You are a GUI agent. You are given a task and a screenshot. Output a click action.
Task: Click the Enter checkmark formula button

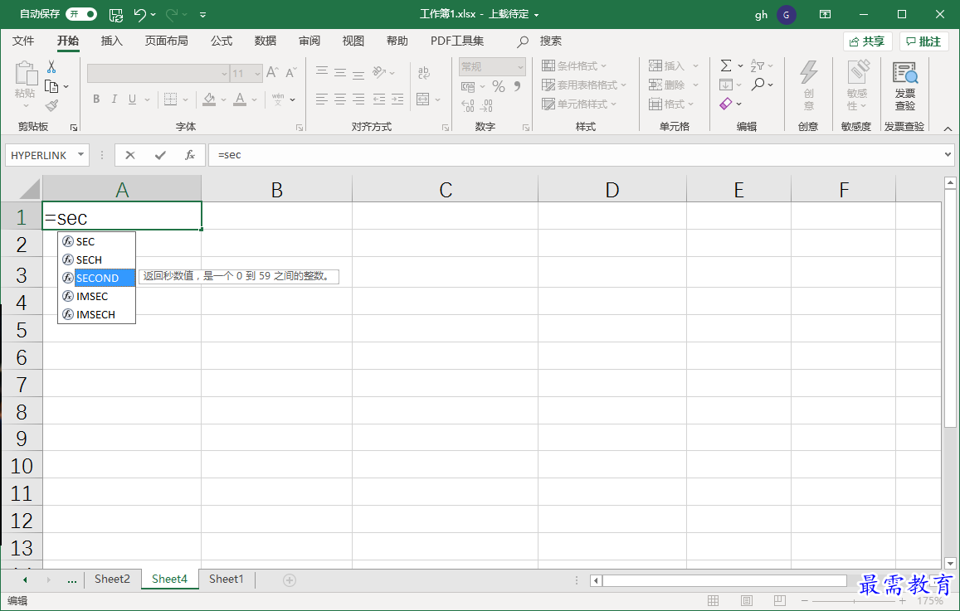(x=160, y=155)
